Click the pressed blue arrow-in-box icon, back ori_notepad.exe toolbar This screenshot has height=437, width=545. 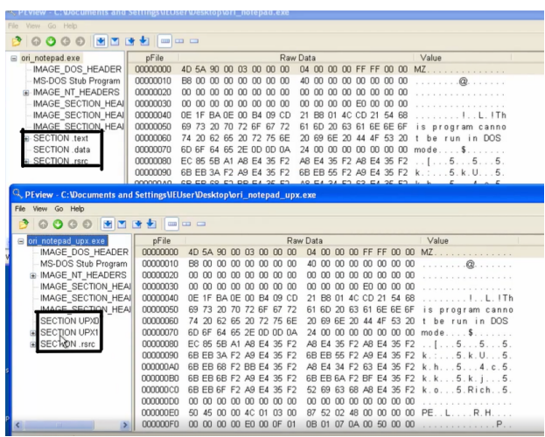(101, 41)
